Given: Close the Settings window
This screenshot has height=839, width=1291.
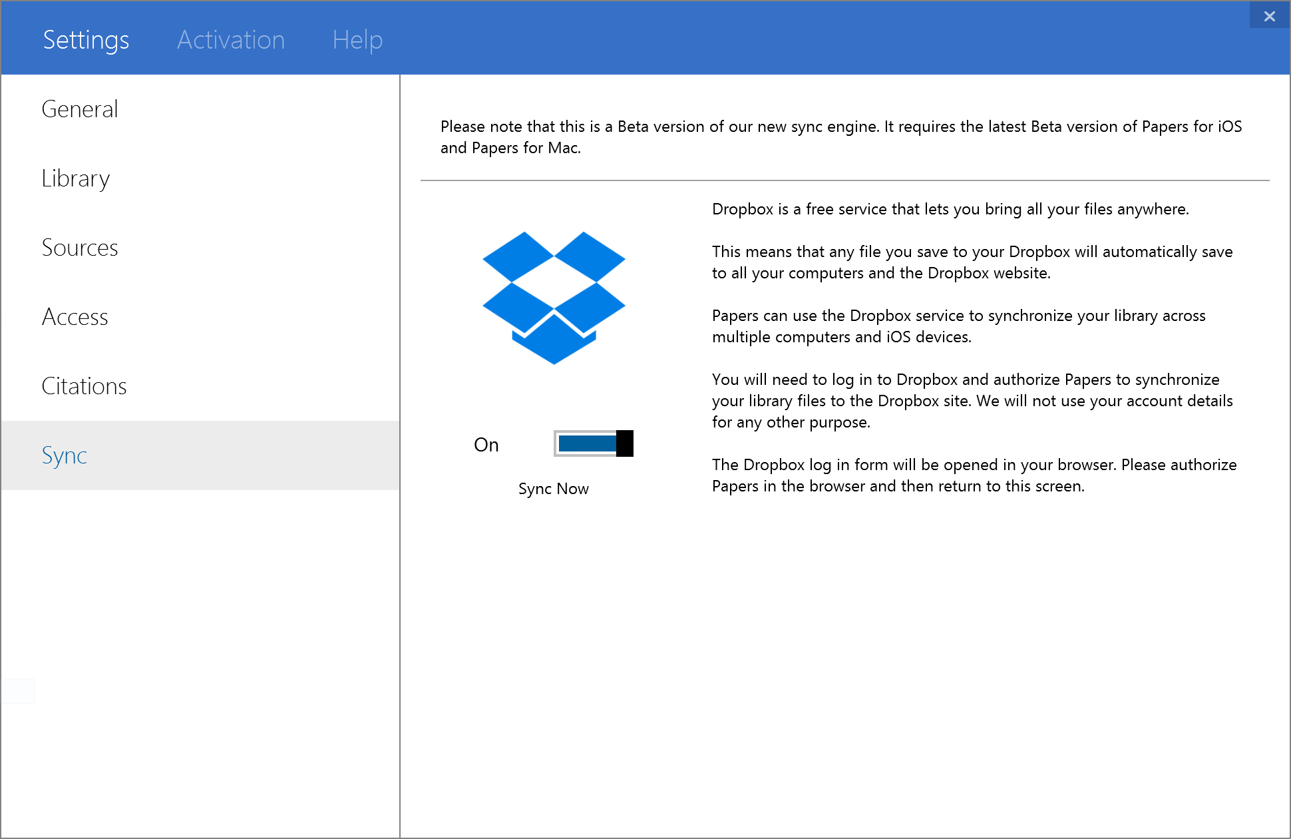Looking at the screenshot, I should (1269, 15).
